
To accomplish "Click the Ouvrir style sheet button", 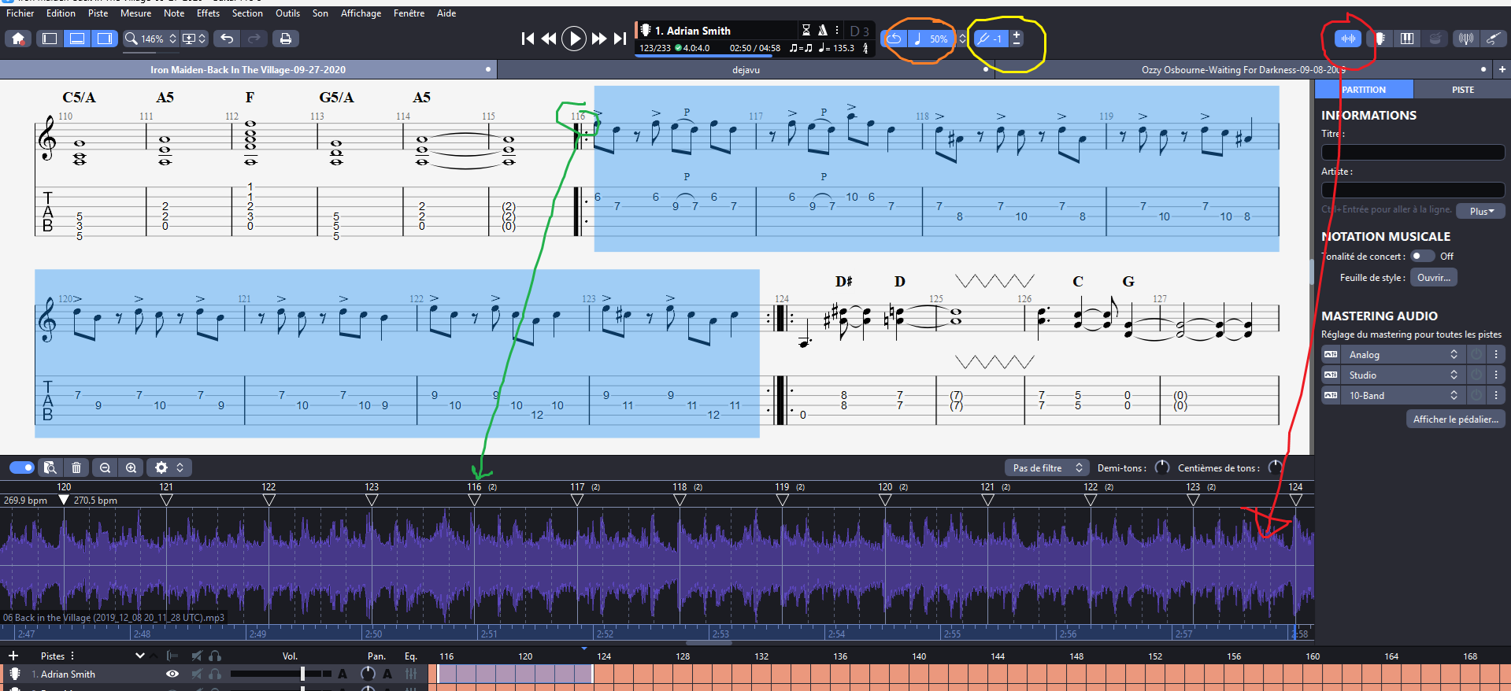I will coord(1433,277).
